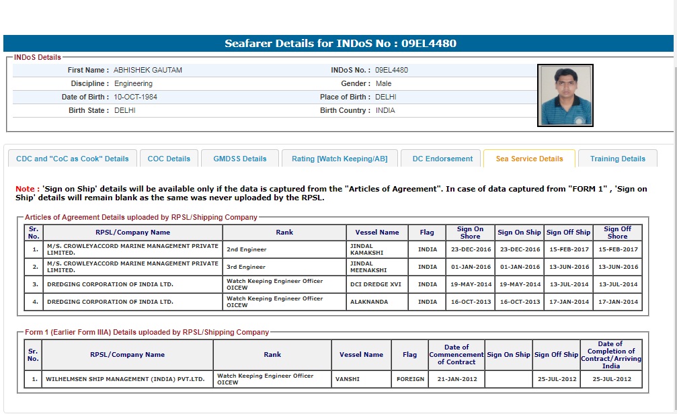Click the VANSHI vessel name cell
The height and width of the screenshot is (414, 677).
361,379
